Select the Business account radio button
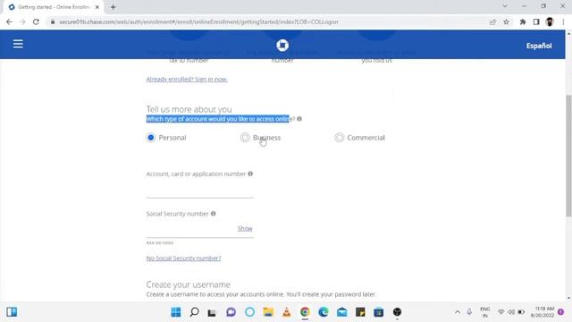This screenshot has width=572, height=322. click(245, 138)
